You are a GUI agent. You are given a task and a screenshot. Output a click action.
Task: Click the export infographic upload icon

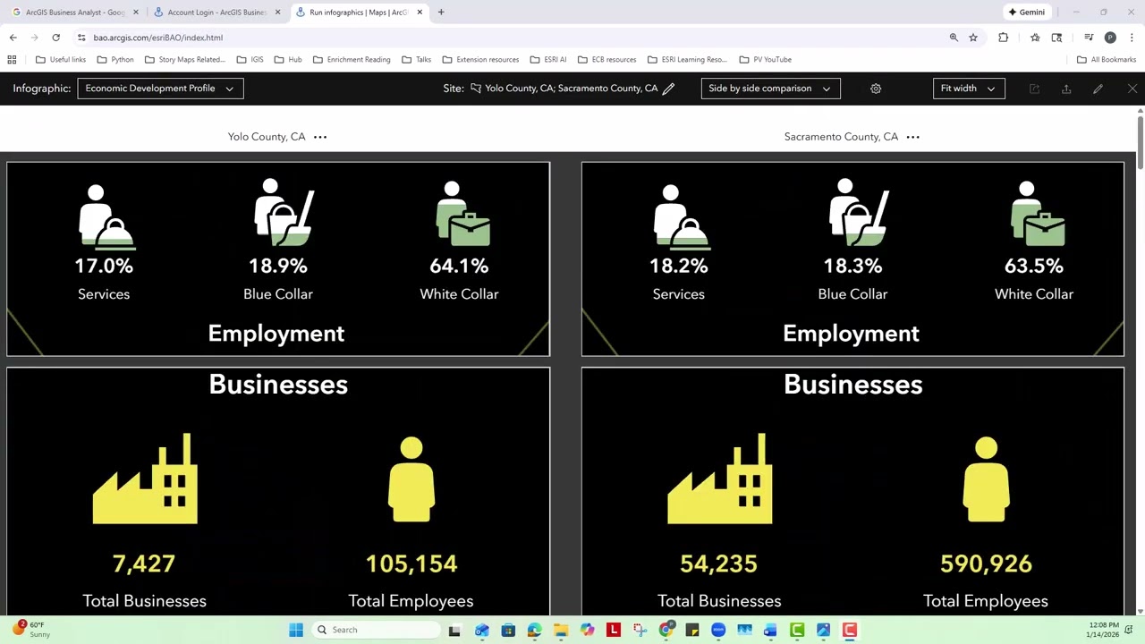coord(1066,89)
